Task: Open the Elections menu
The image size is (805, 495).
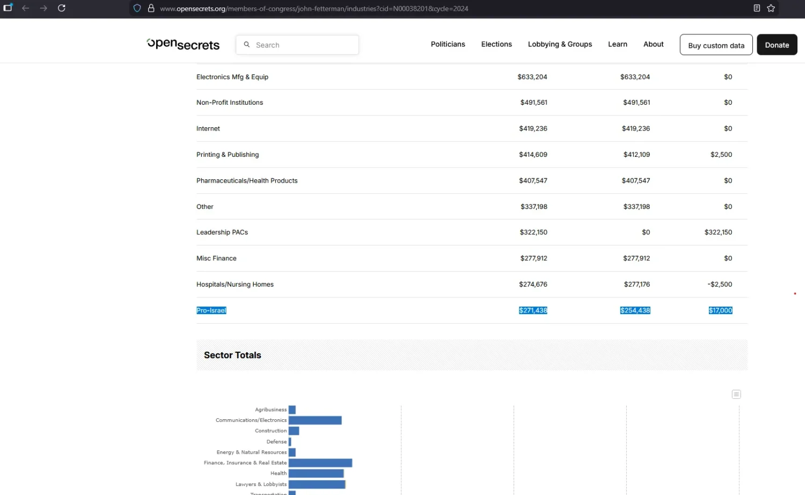Action: click(496, 44)
